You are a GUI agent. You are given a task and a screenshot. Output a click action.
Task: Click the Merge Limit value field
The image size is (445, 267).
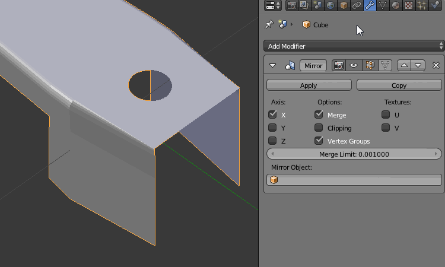coord(354,154)
